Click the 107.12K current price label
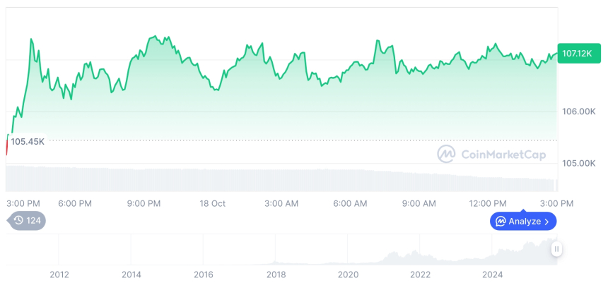The width and height of the screenshot is (608, 283). click(x=578, y=54)
